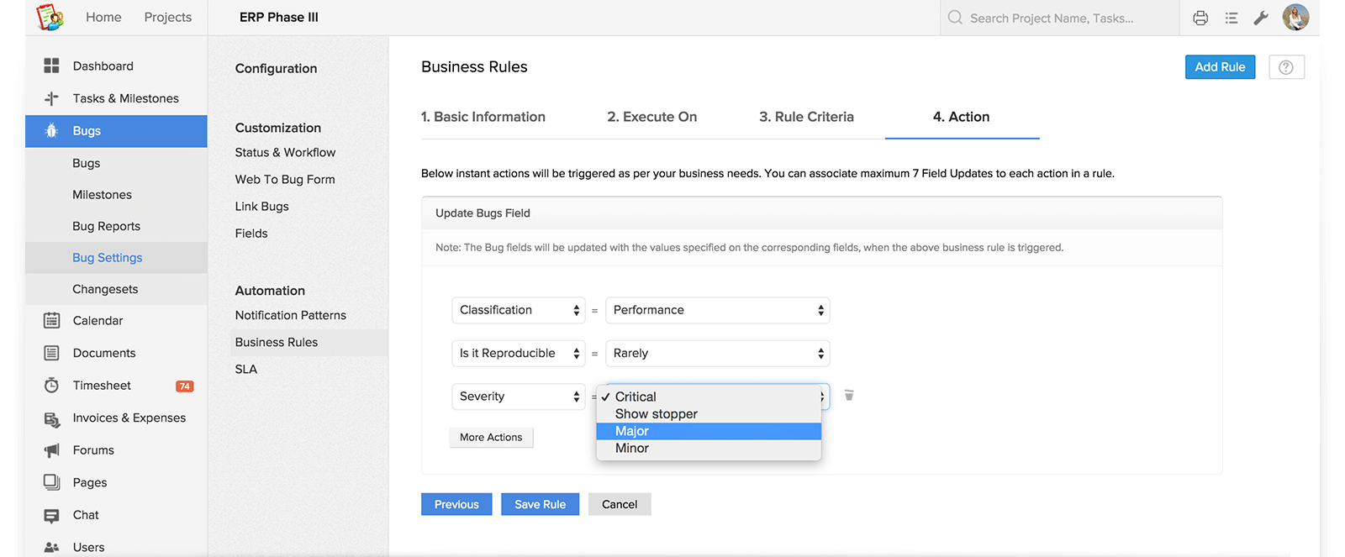Open the user profile avatar
Viewport: 1345px width, 557px height.
pyautogui.click(x=1295, y=18)
